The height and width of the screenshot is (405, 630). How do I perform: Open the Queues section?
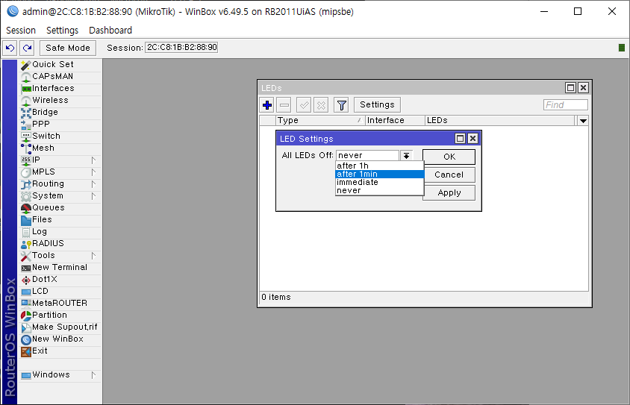point(60,208)
